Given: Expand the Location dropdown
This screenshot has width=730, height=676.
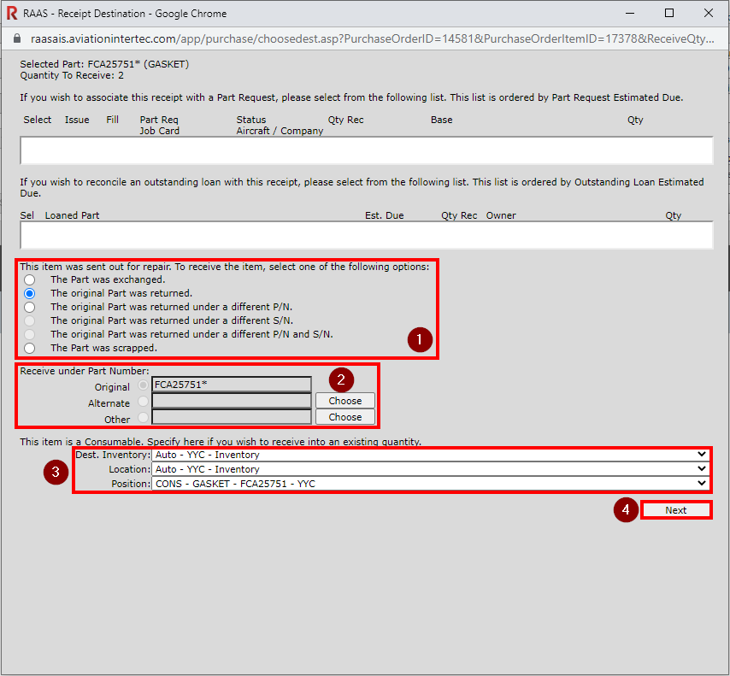Looking at the screenshot, I should pos(431,469).
